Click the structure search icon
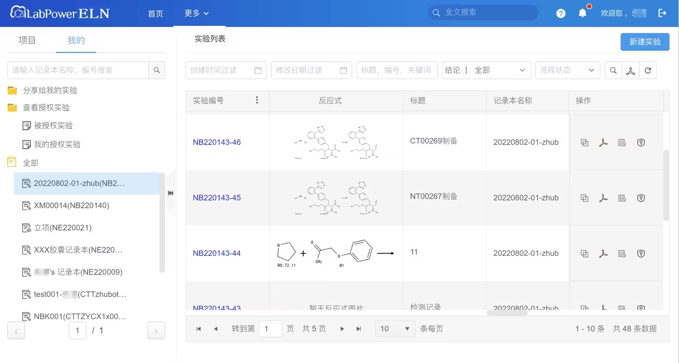Image resolution: width=679 pixels, height=363 pixels. tap(630, 70)
